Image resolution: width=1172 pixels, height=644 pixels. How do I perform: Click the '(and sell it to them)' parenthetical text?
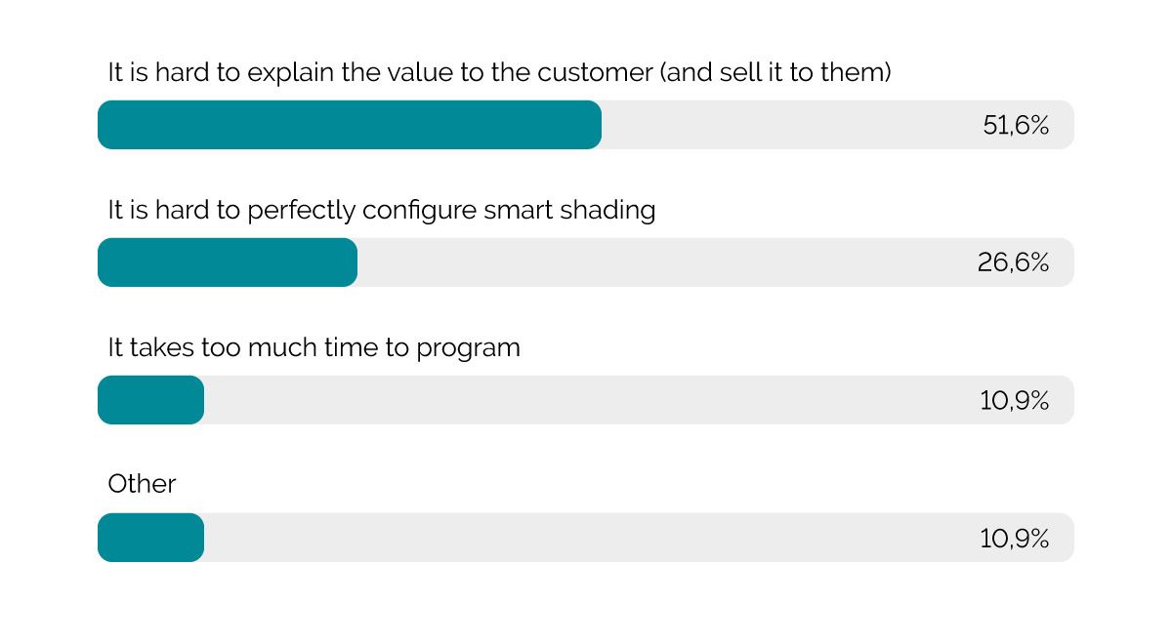click(776, 73)
